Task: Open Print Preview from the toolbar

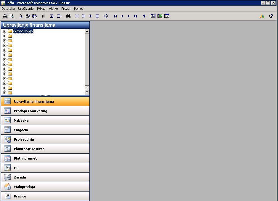Action: click(12, 16)
